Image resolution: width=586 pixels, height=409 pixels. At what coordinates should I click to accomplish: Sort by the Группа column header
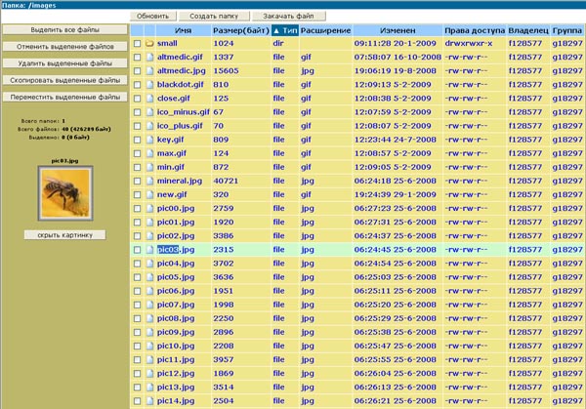pyautogui.click(x=566, y=30)
